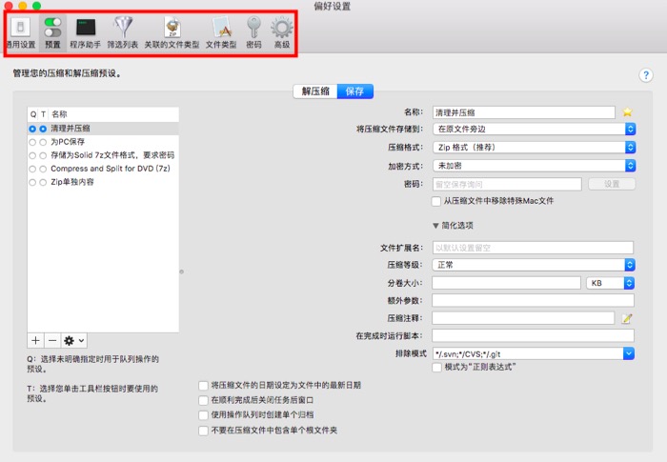Select the 为PC保存 preset row
Viewport: 667px width, 462px height.
pos(103,142)
